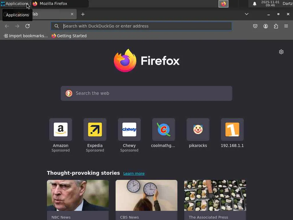Select Mozilla Firefox taskbar window button
The width and height of the screenshot is (293, 220).
pos(60,3)
